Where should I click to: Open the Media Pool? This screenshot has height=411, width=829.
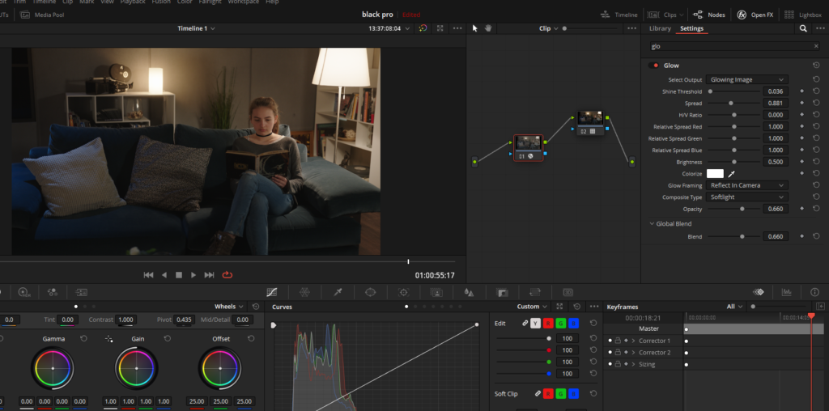[42, 15]
